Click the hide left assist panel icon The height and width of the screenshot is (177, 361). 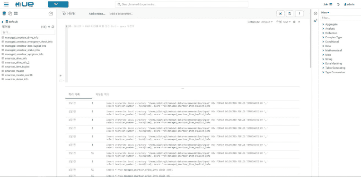pyautogui.click(x=51, y=14)
